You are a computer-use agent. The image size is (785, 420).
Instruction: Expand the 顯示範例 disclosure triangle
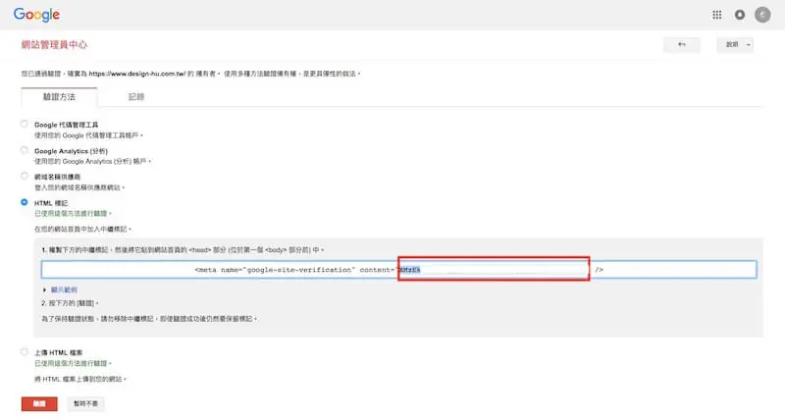click(44, 289)
